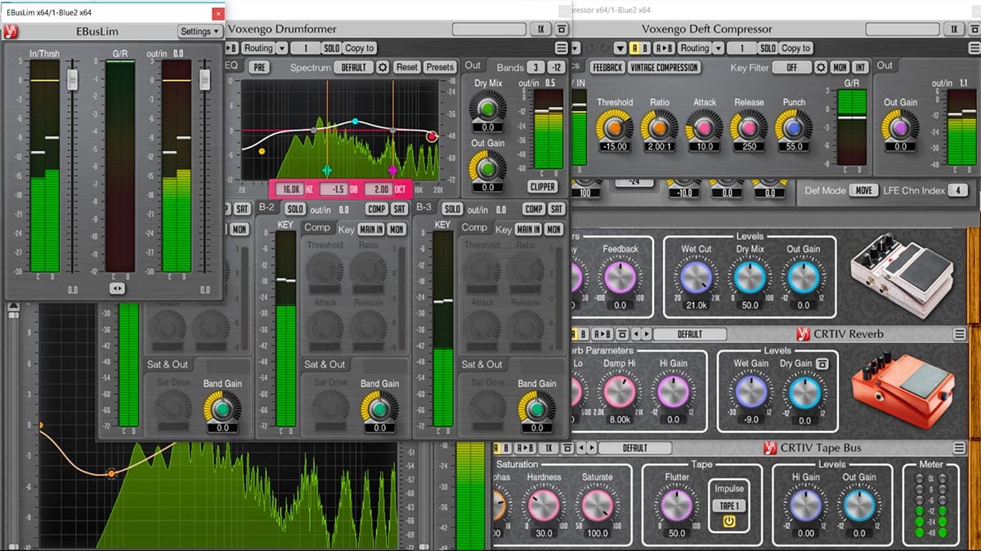Toggle MON in Deft Compressor key filter

click(840, 67)
